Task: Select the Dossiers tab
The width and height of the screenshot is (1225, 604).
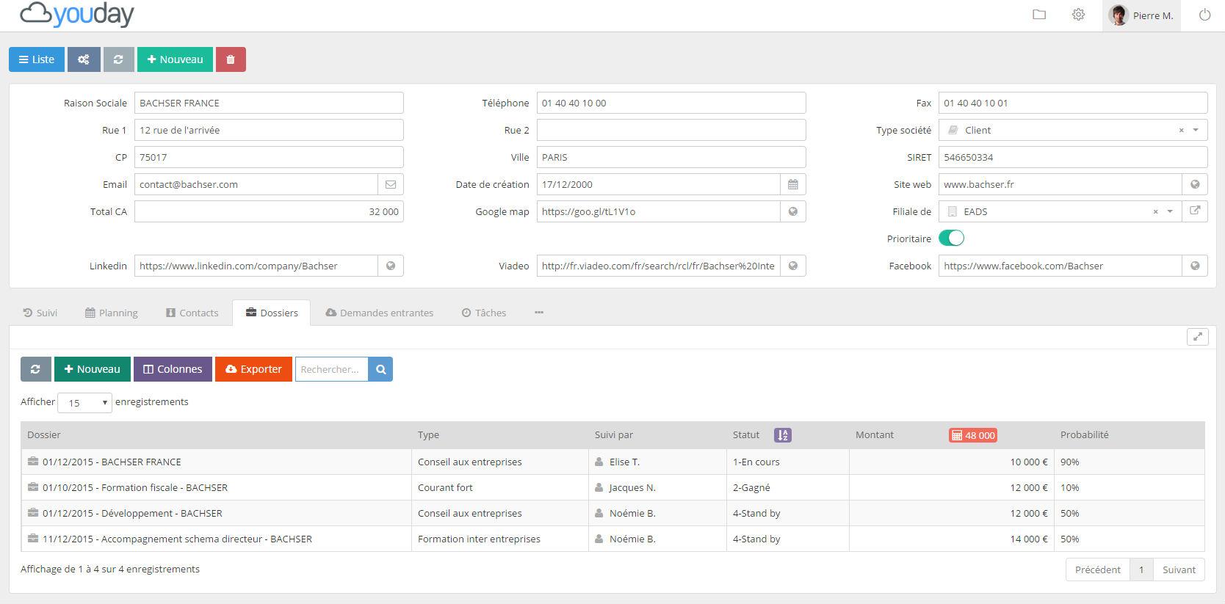Action: pos(272,313)
